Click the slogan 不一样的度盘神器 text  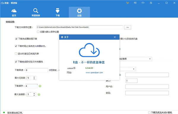click(x=93, y=62)
